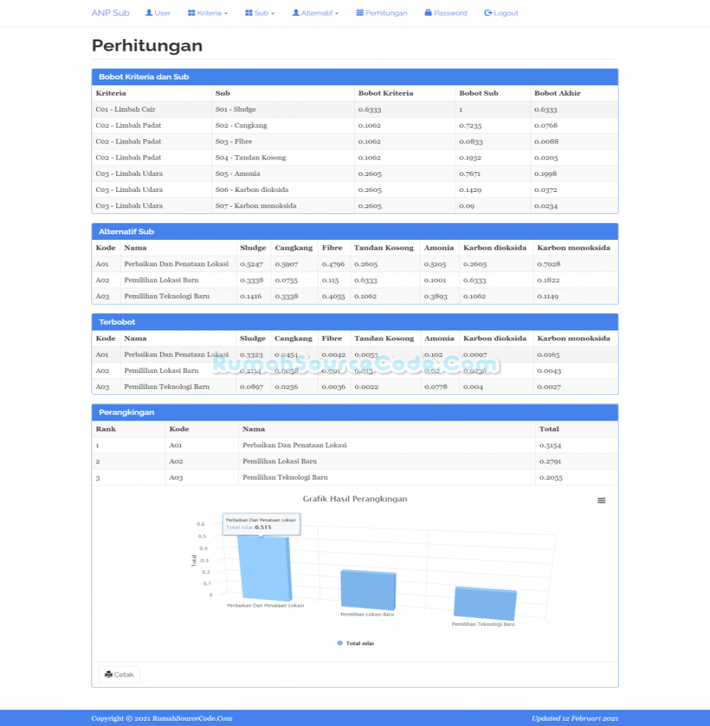This screenshot has width=710, height=726.
Task: Click the User person icon in navbar
Action: [x=149, y=13]
